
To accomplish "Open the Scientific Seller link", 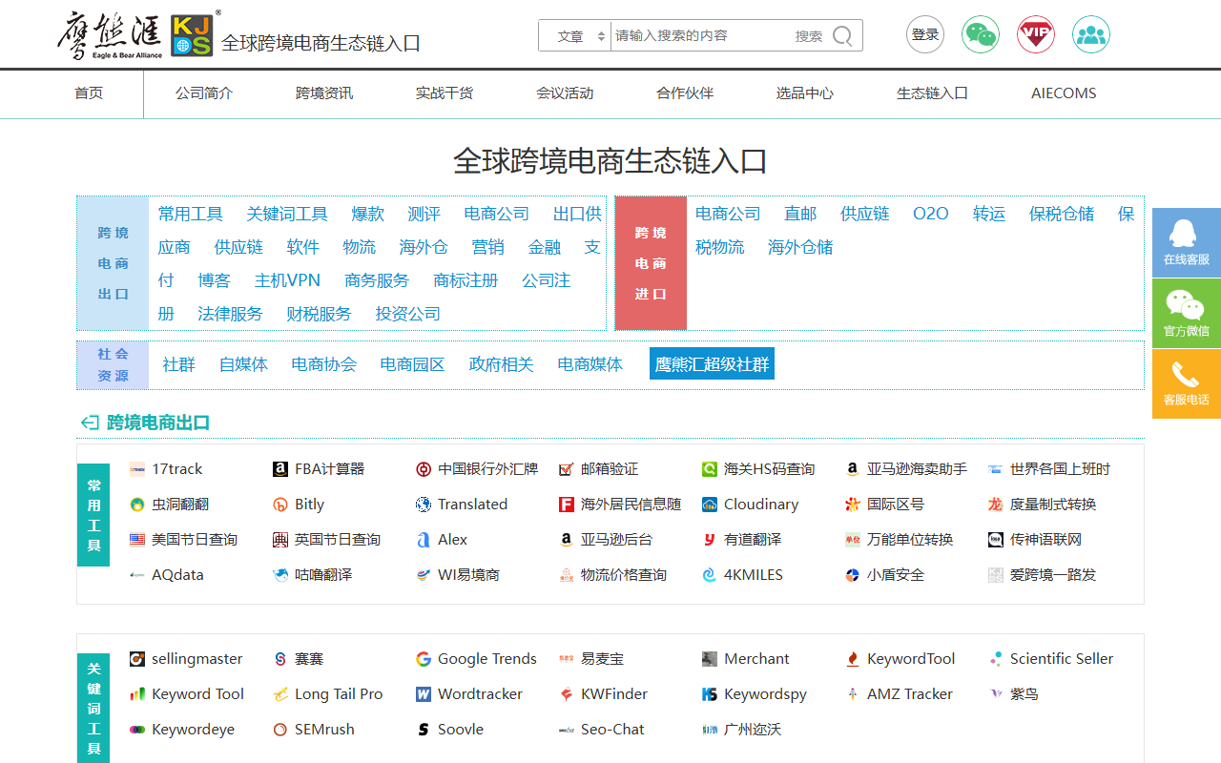I will click(1062, 659).
